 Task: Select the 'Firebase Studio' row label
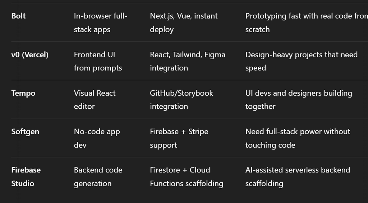pos(26,176)
